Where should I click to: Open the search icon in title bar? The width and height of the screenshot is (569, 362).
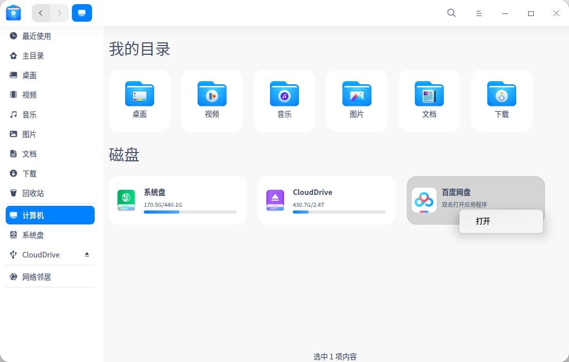(x=451, y=13)
